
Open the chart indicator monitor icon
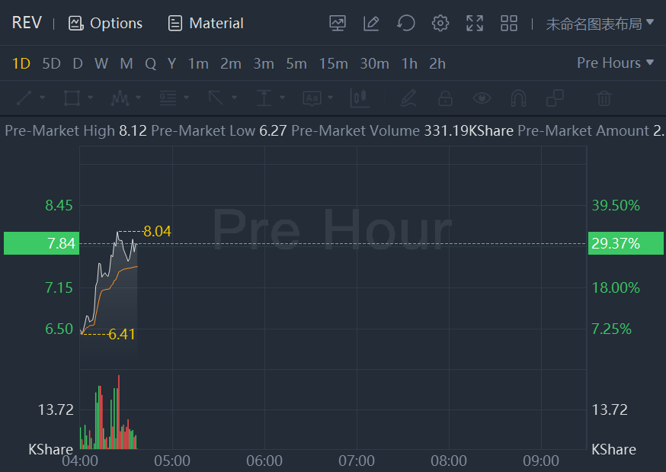pyautogui.click(x=338, y=24)
